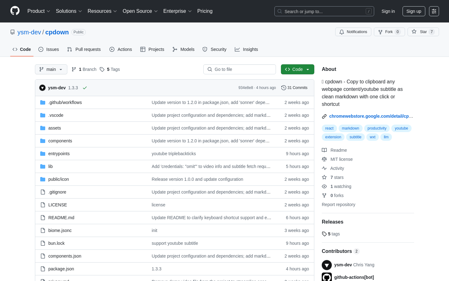Click the watching eye icon
This screenshot has width=449, height=281.
pyautogui.click(x=324, y=186)
